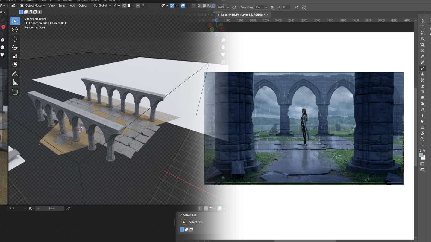Click Blender toggle camera view gizmo

coord(223,55)
